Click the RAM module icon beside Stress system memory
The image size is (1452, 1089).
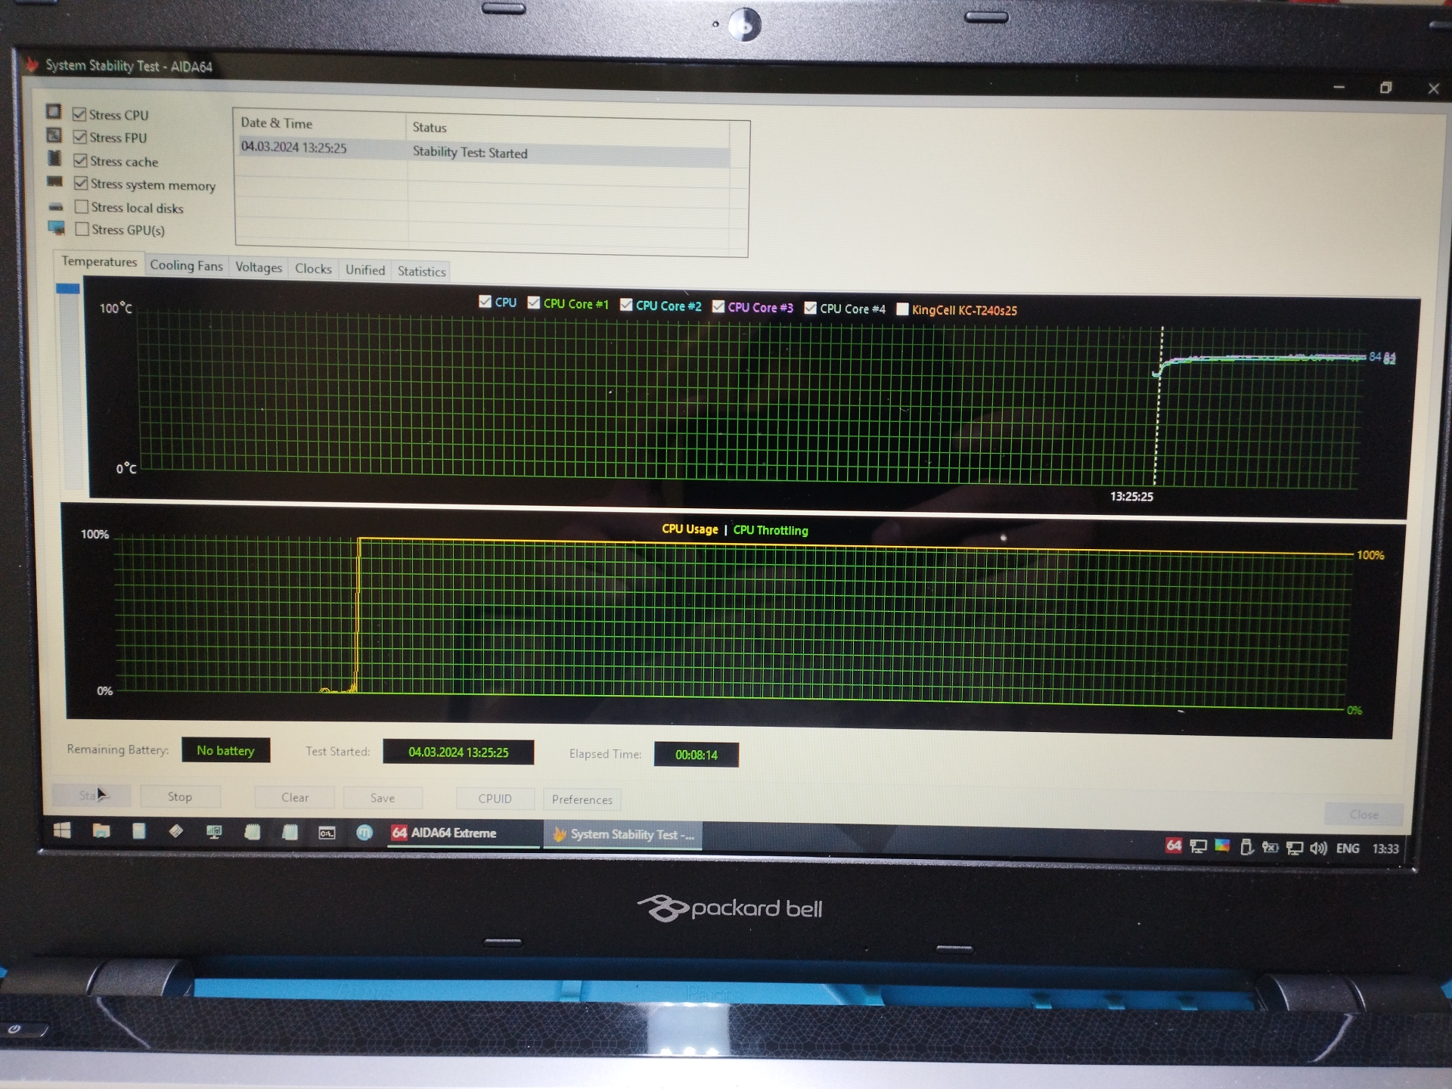(54, 181)
